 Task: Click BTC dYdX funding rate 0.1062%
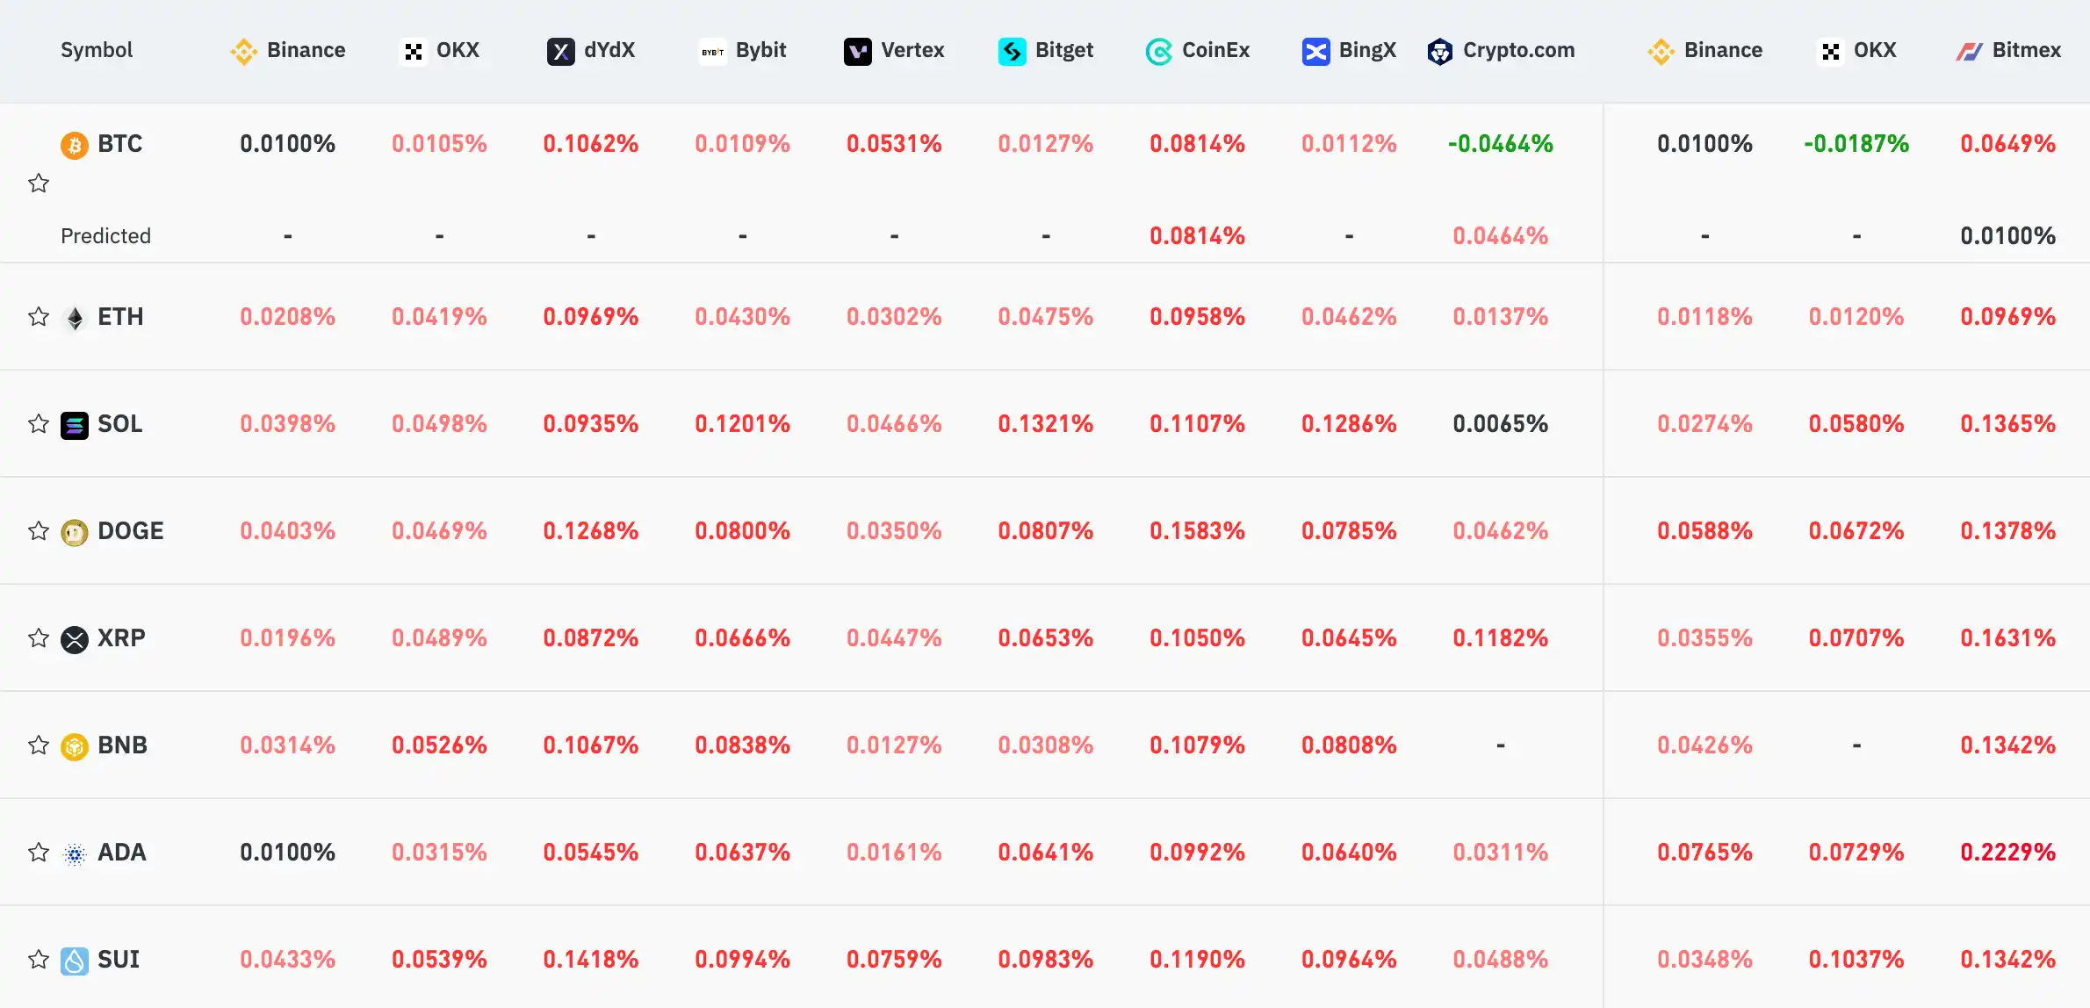point(590,144)
